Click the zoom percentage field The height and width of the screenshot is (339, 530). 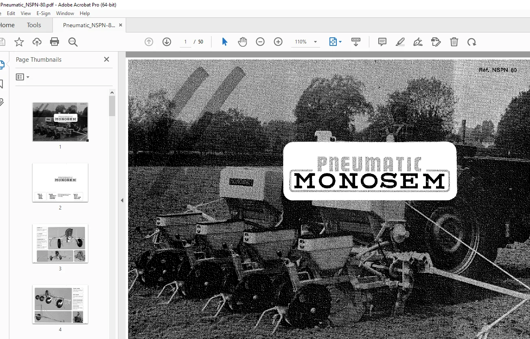[301, 42]
